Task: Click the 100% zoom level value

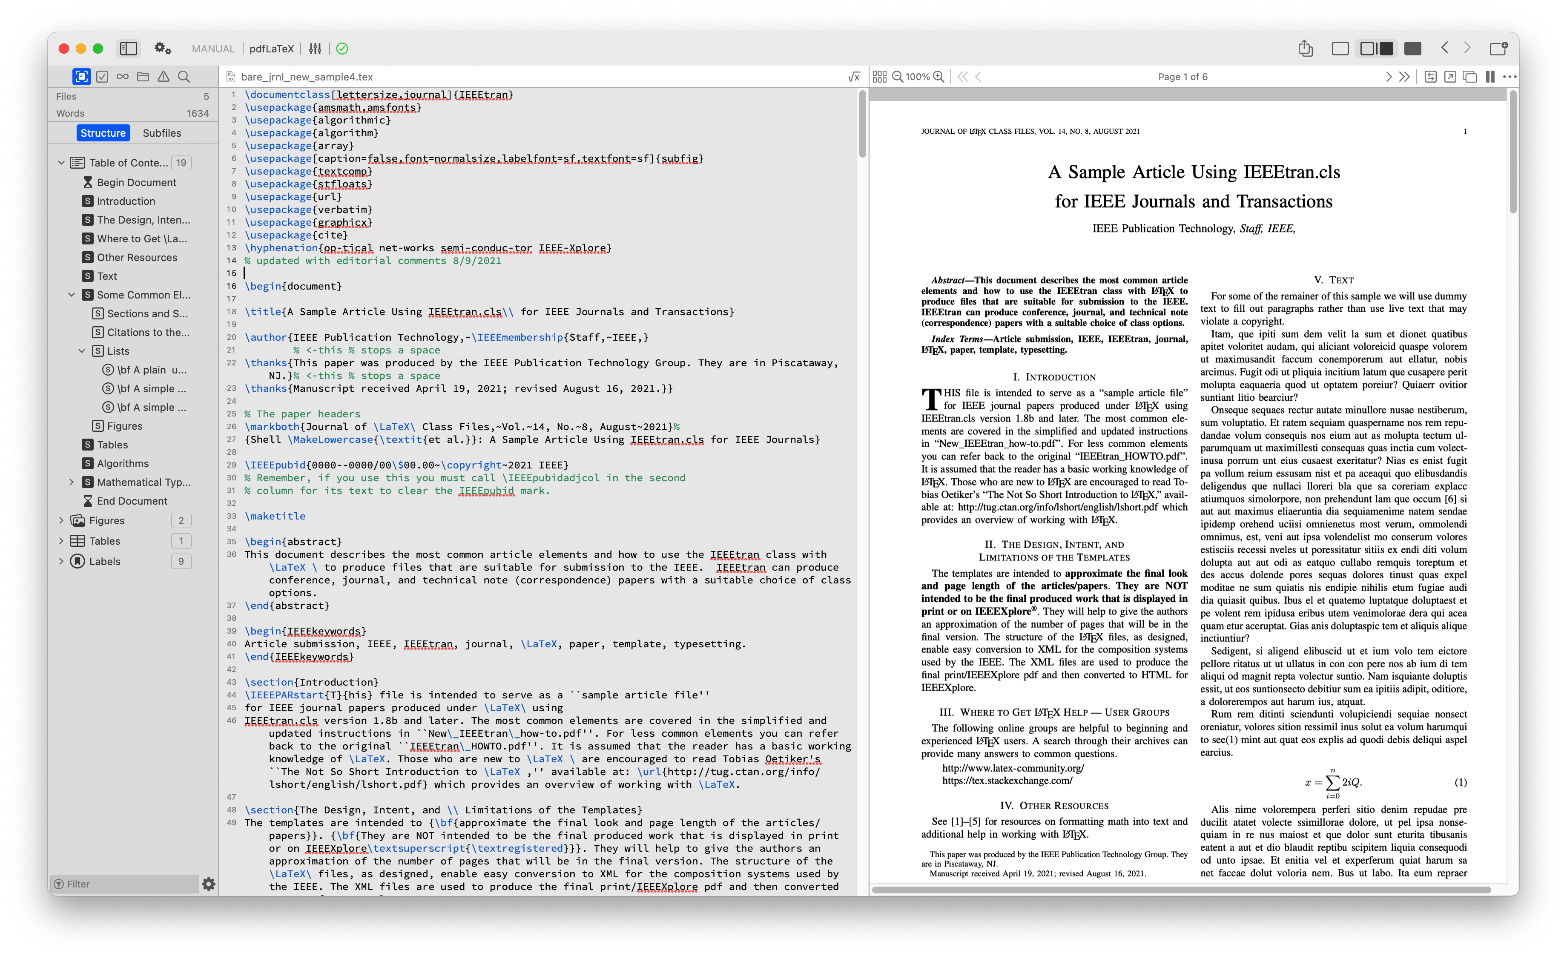Action: pyautogui.click(x=918, y=76)
